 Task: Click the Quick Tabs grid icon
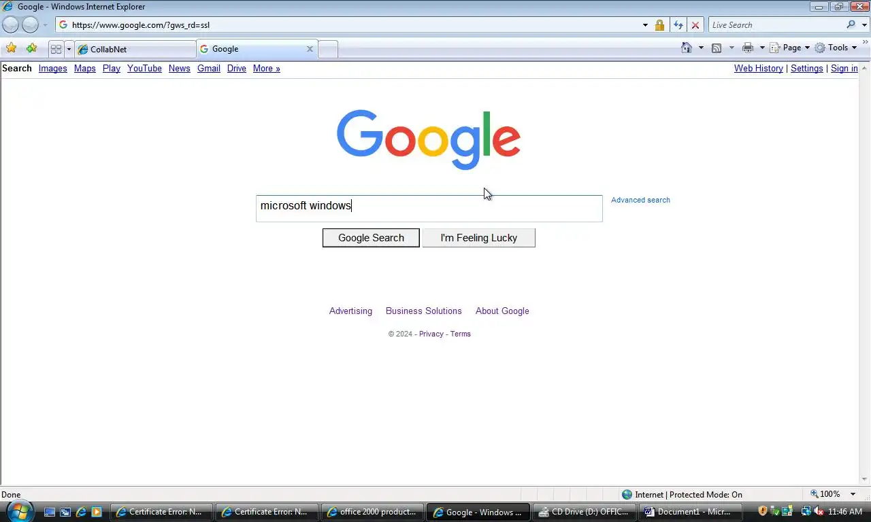(x=56, y=49)
